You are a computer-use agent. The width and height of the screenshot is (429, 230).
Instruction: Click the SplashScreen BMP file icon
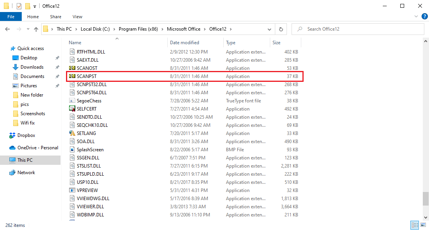pyautogui.click(x=72, y=150)
